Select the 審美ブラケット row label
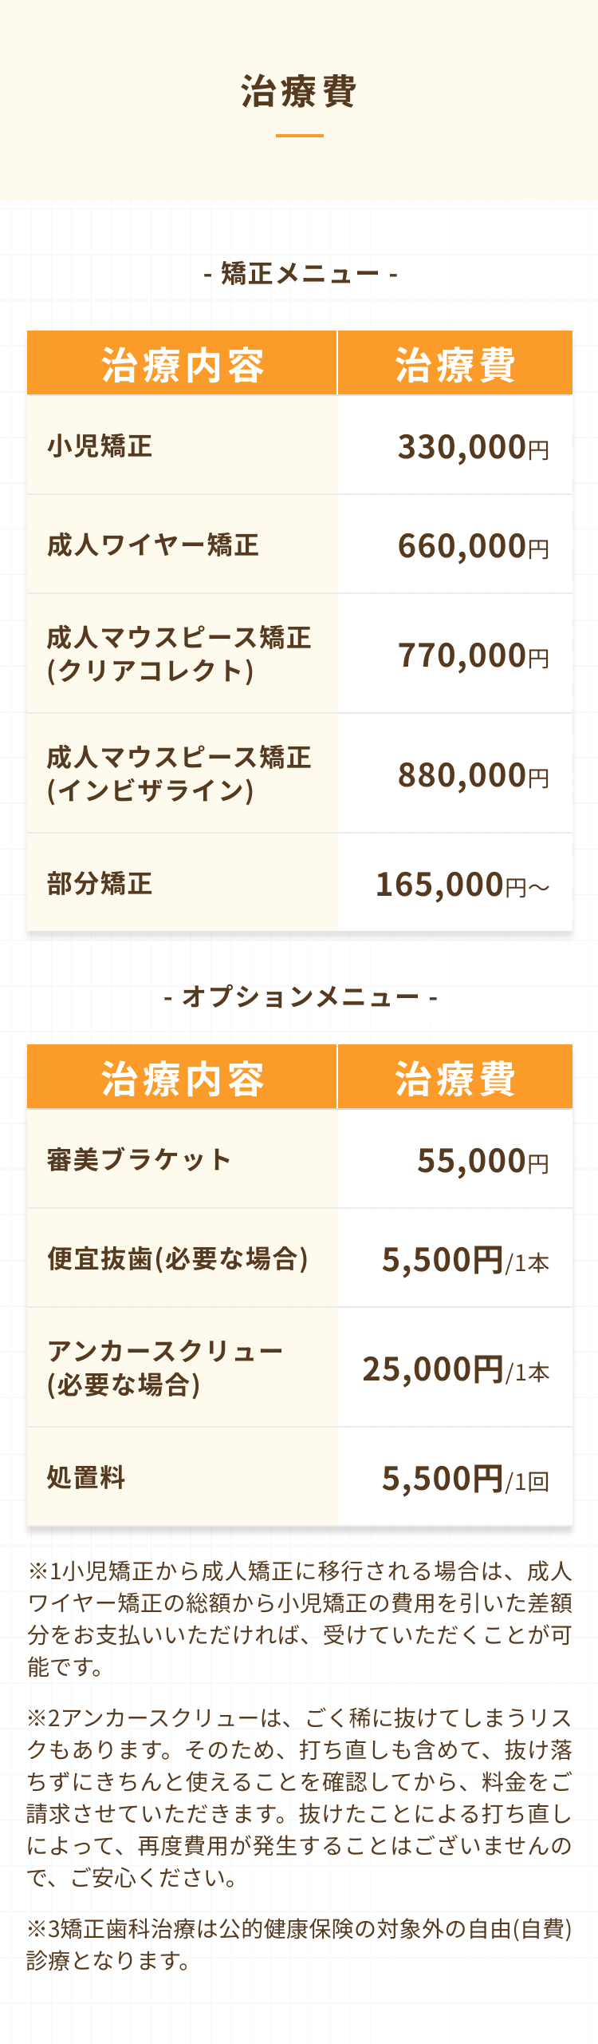Viewport: 598px width, 2044px height. pyautogui.click(x=140, y=1159)
